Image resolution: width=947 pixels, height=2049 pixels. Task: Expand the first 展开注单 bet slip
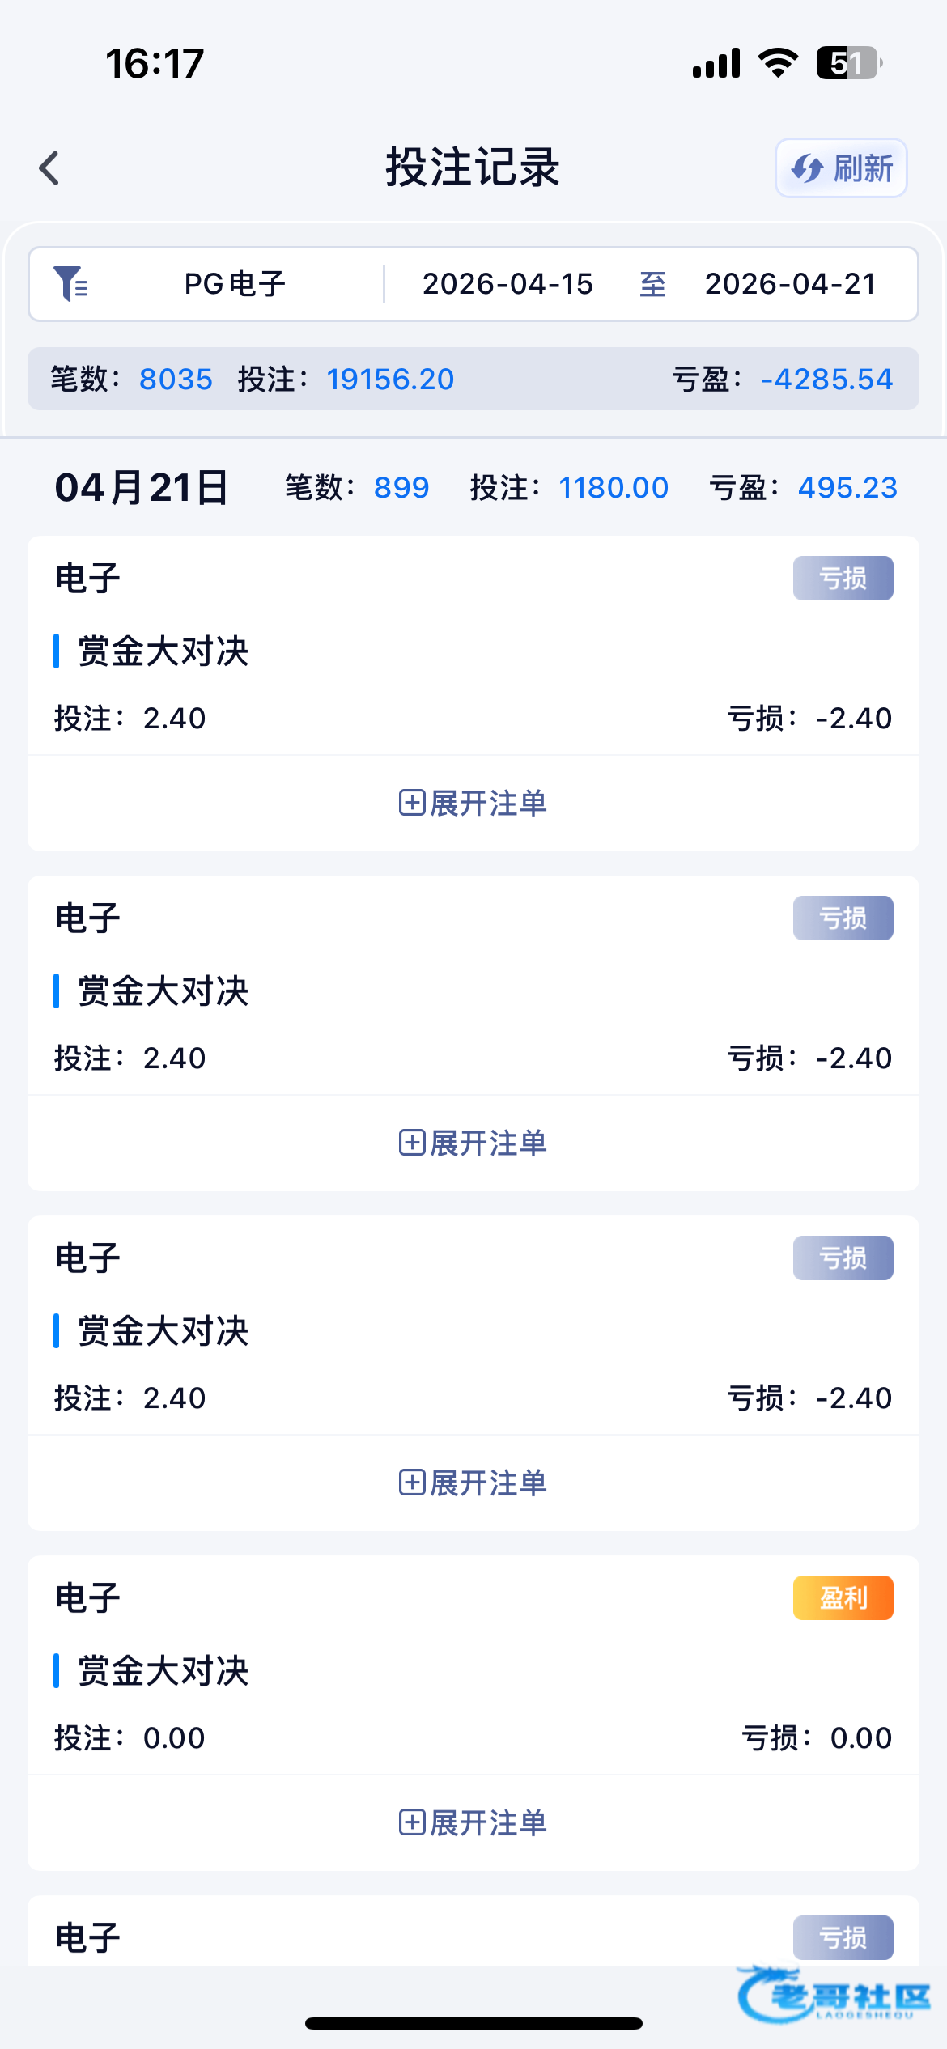pyautogui.click(x=473, y=803)
